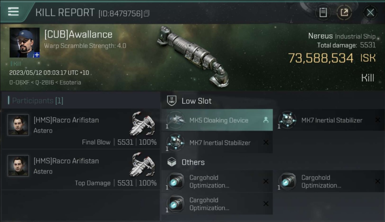
Task: Click the share/export kill report icon
Action: coord(344,12)
